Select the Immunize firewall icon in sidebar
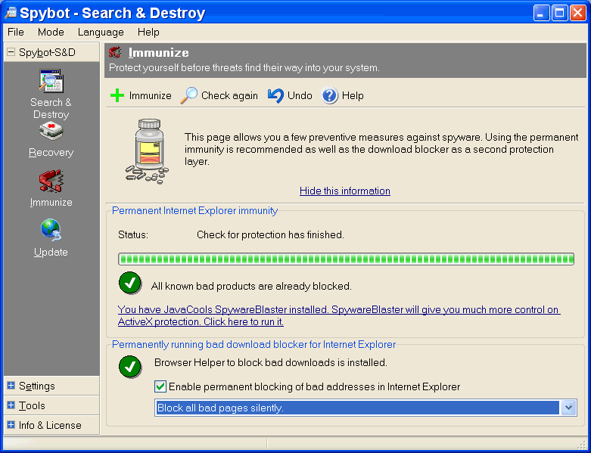This screenshot has height=453, width=591. tap(51, 181)
